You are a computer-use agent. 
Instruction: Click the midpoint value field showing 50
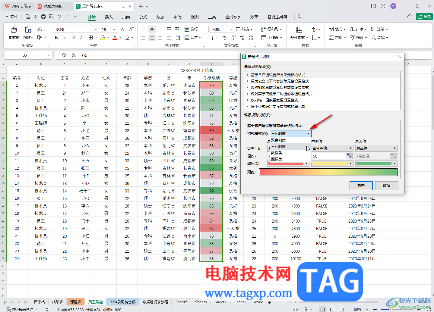[x=329, y=156]
